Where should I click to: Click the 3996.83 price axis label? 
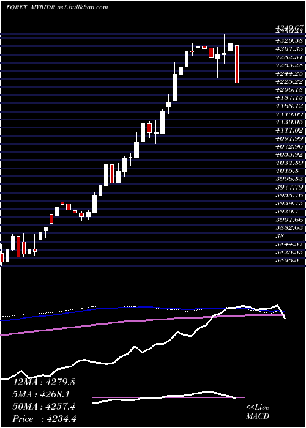coord(290,179)
